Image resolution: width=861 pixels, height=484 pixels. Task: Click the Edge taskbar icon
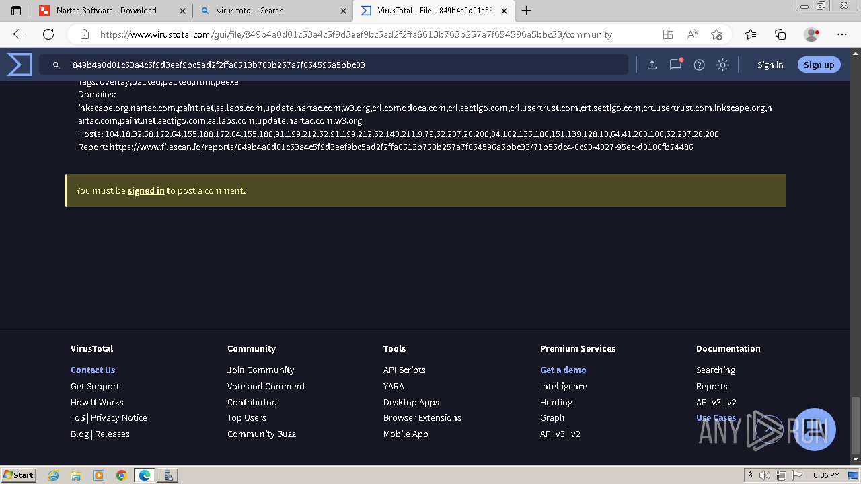pyautogui.click(x=145, y=475)
